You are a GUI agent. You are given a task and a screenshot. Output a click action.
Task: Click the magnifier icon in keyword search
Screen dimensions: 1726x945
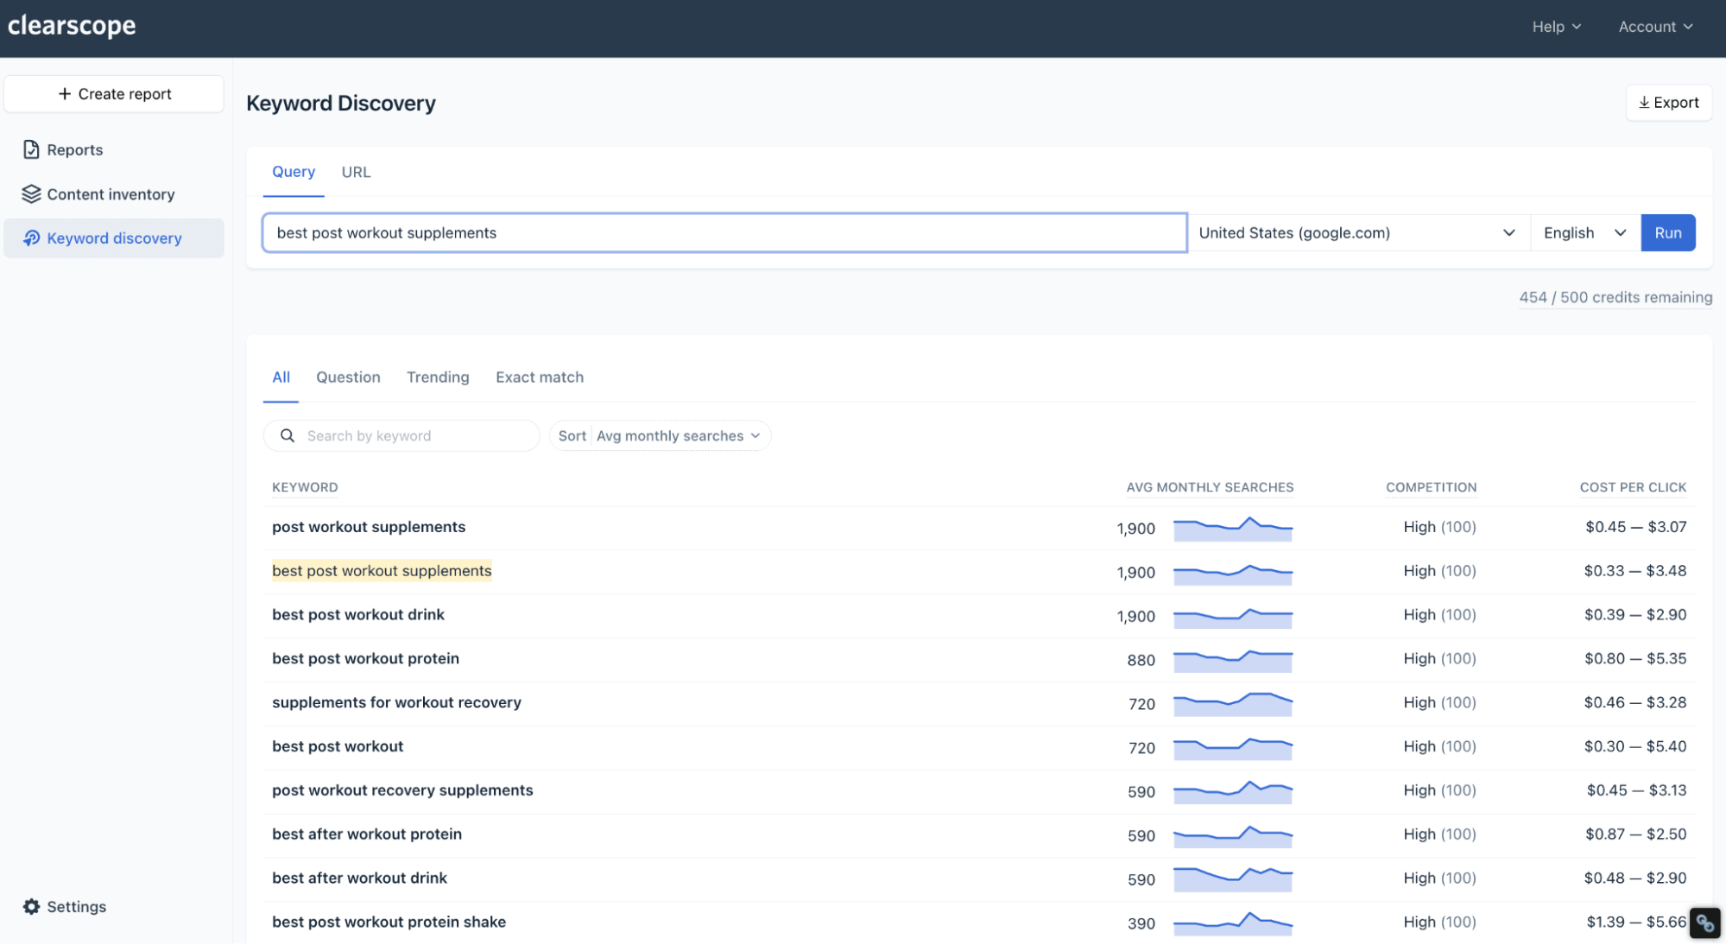[x=288, y=436]
